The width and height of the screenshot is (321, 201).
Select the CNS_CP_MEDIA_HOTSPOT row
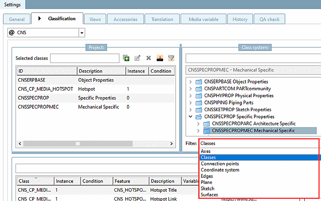[95, 89]
